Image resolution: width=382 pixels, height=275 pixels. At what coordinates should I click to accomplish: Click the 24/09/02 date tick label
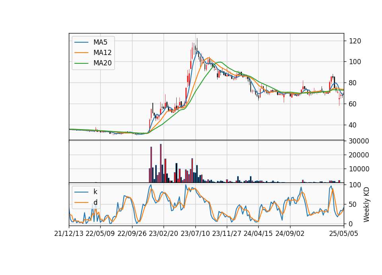pyautogui.click(x=290, y=234)
